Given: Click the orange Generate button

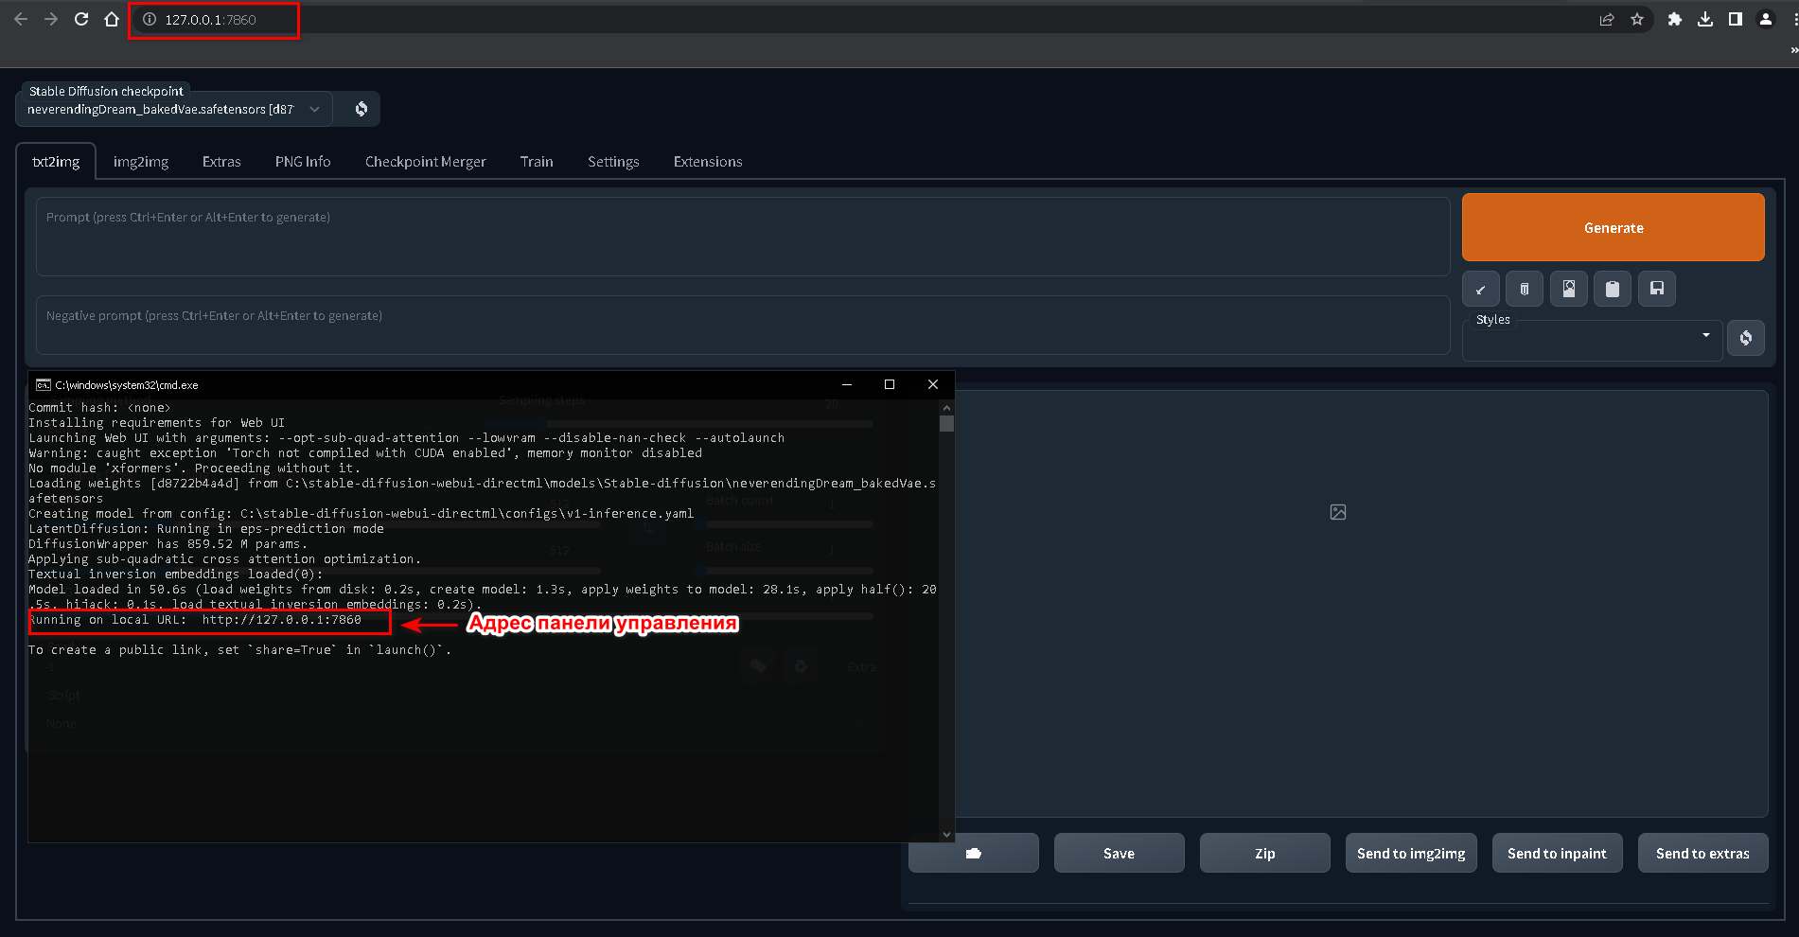Looking at the screenshot, I should point(1613,227).
